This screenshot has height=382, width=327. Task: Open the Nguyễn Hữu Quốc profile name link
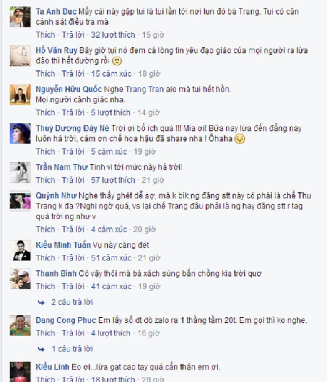[69, 89]
